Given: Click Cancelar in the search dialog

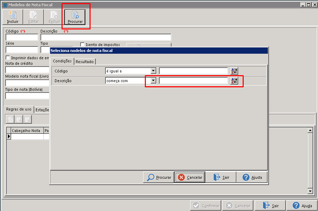Looking at the screenshot, I should coord(190,177).
